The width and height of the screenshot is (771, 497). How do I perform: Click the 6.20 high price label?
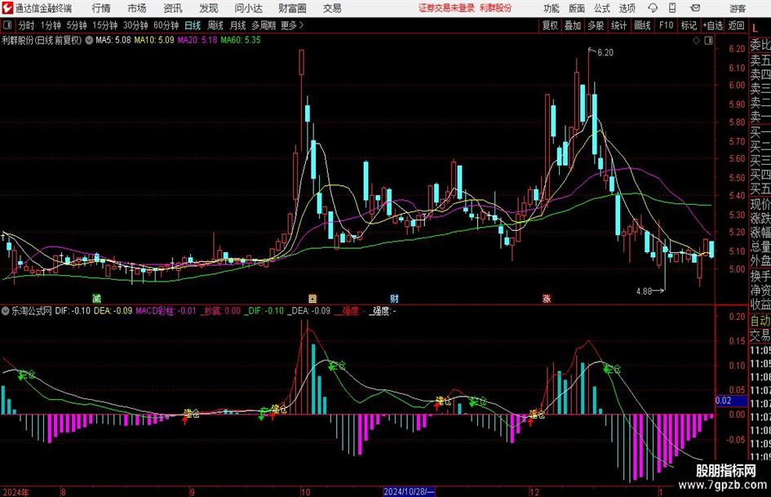click(x=605, y=53)
